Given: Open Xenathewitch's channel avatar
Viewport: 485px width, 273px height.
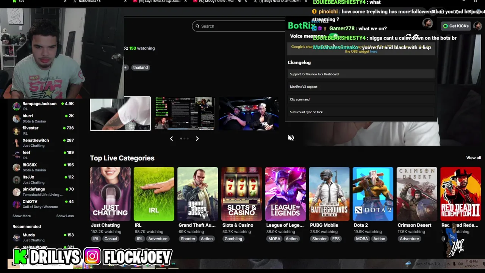Looking at the screenshot, I should pos(16,143).
